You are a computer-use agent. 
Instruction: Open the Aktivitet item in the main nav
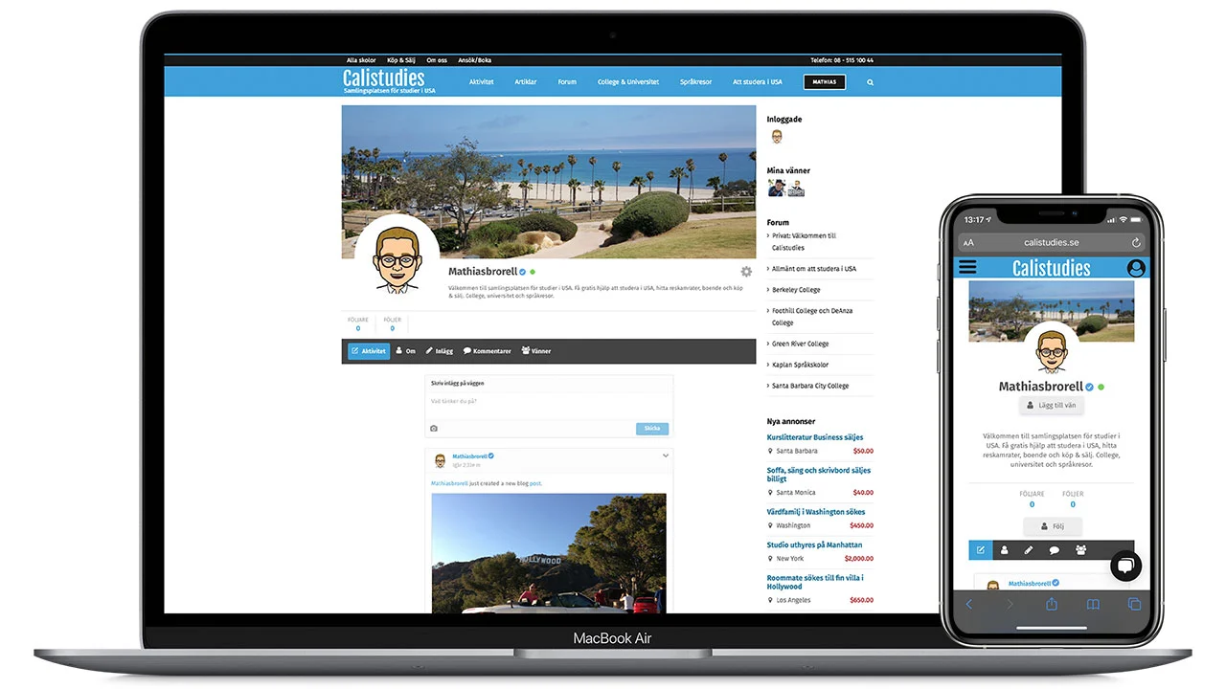(482, 82)
